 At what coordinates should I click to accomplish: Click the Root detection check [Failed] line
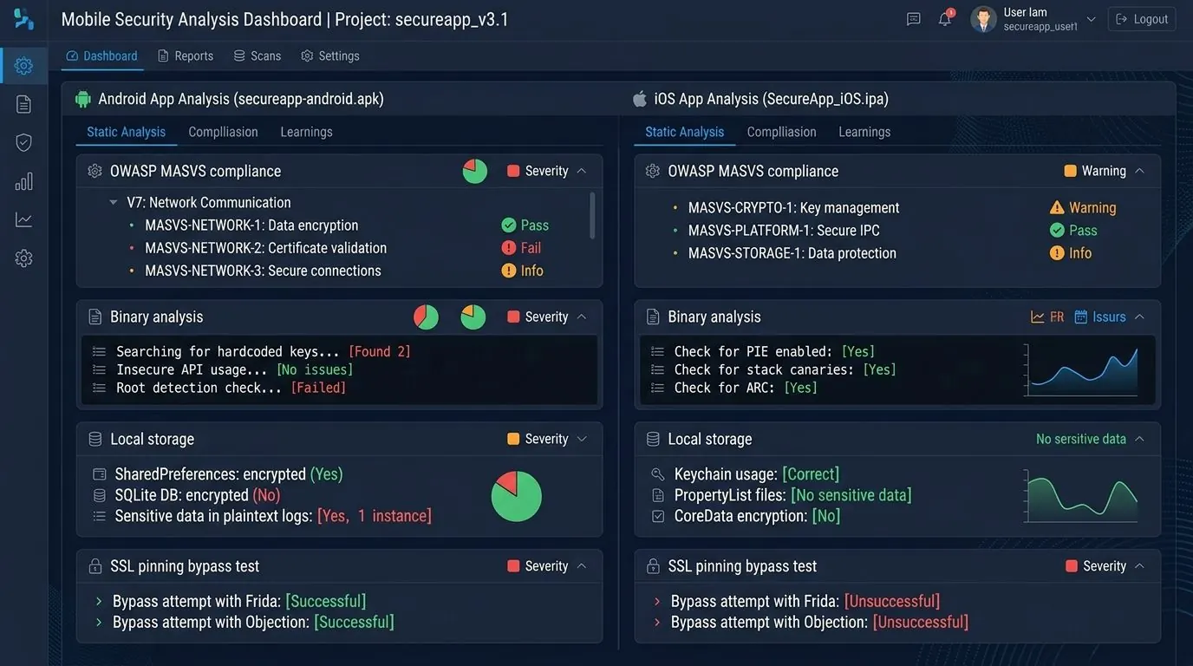coord(231,388)
